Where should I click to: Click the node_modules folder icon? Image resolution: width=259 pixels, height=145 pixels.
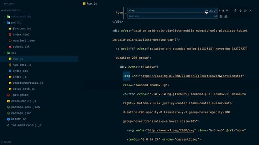pyautogui.click(x=8, y=17)
